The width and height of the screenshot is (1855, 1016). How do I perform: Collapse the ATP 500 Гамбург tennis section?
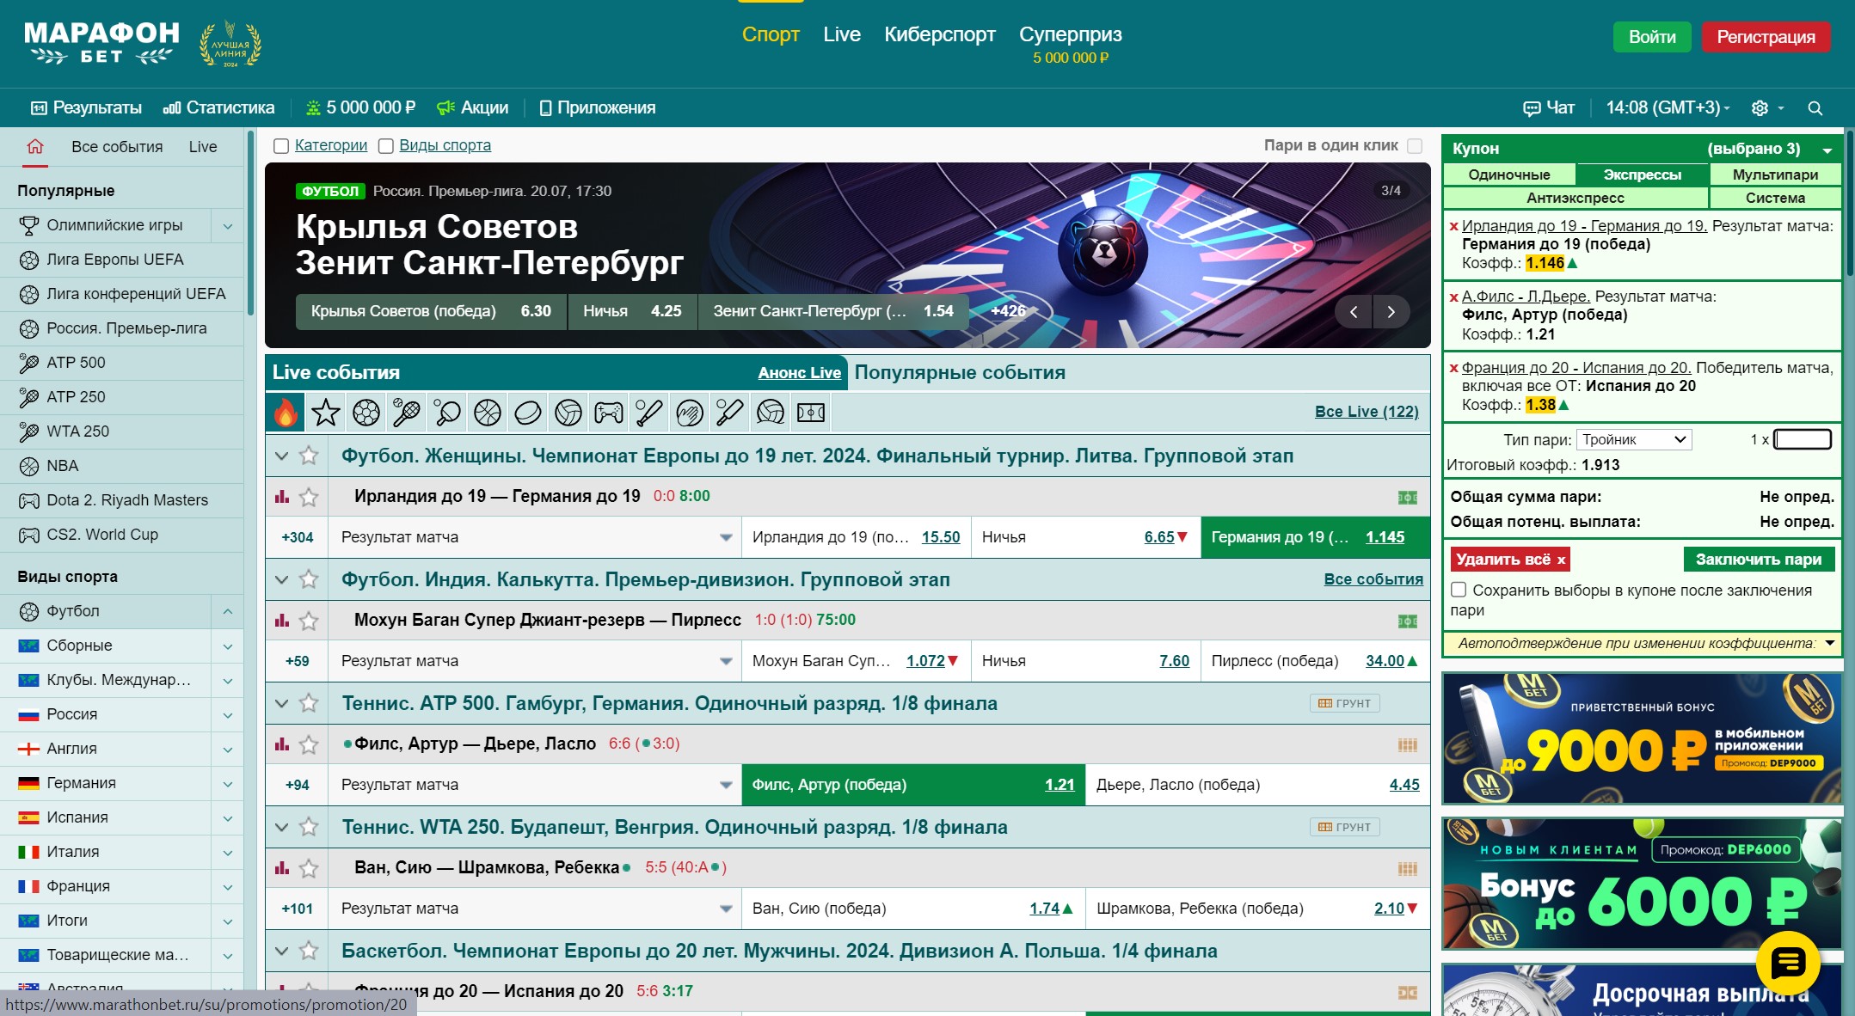coord(281,703)
